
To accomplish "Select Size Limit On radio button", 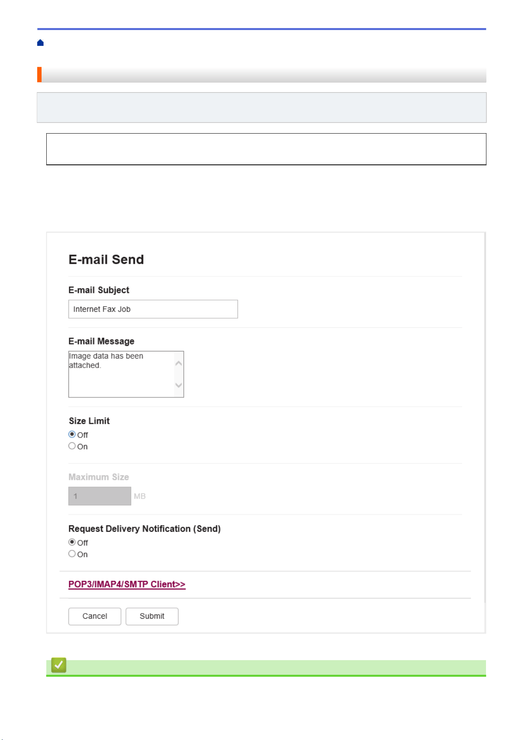I will pyautogui.click(x=72, y=446).
